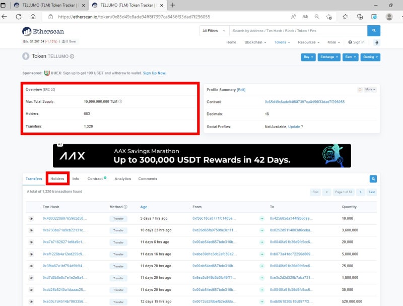Click the Ethereum network icon in navbar

(x=376, y=42)
